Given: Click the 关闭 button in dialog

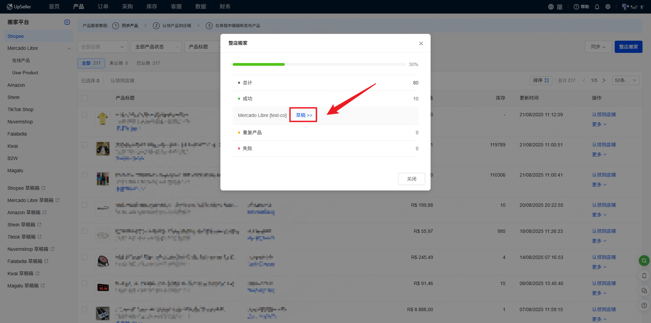Looking at the screenshot, I should (x=412, y=179).
